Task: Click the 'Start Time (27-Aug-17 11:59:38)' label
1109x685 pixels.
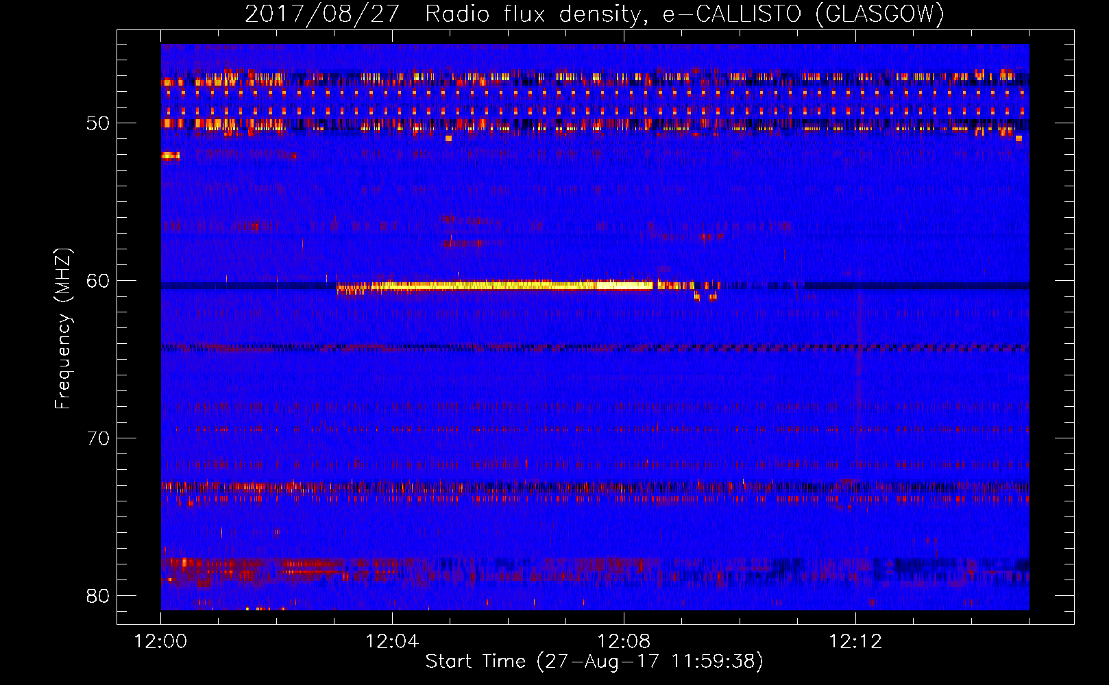Action: (x=594, y=662)
